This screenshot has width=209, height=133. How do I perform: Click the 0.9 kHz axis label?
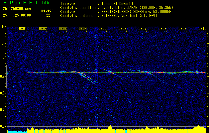3,76
